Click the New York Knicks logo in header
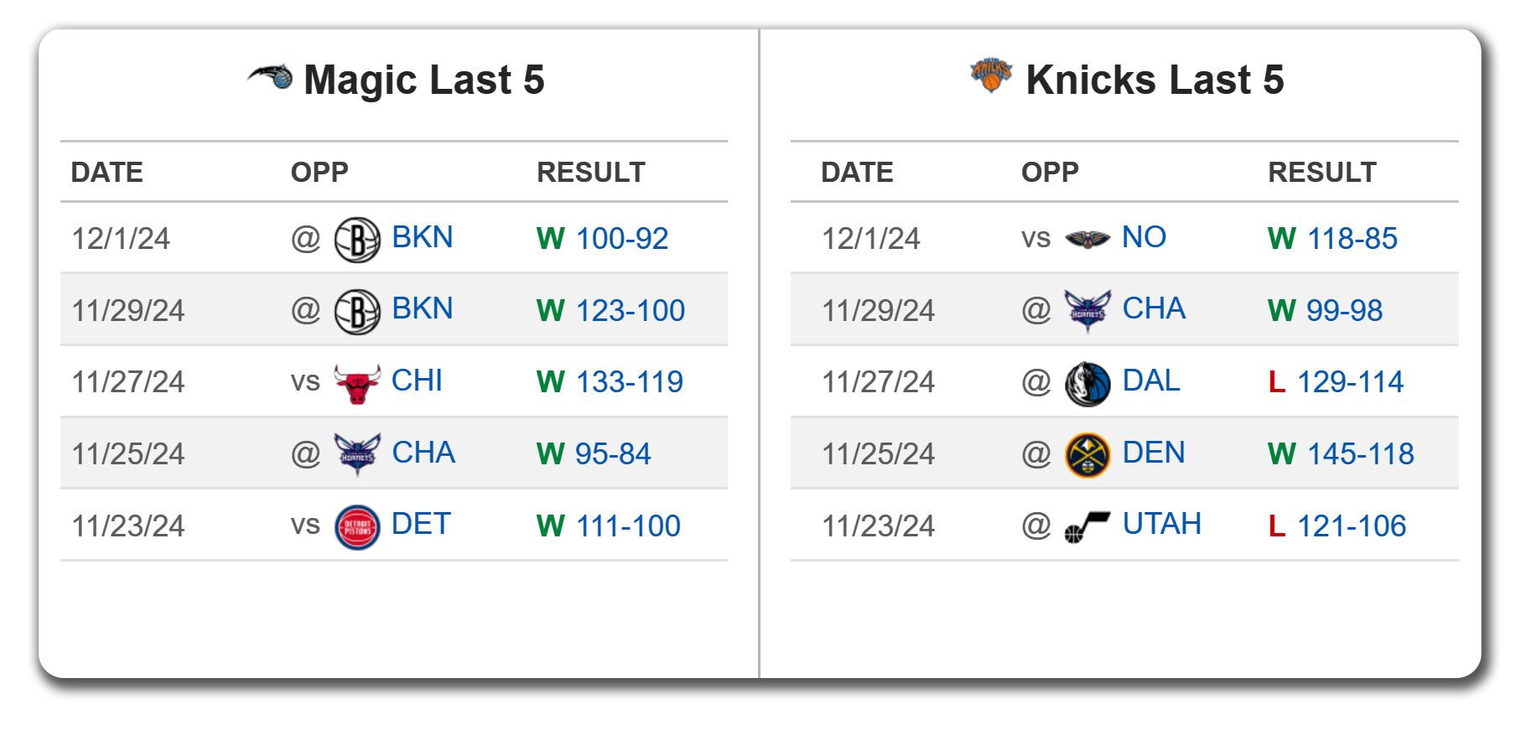Screen dimensions: 1521x730 (991, 75)
